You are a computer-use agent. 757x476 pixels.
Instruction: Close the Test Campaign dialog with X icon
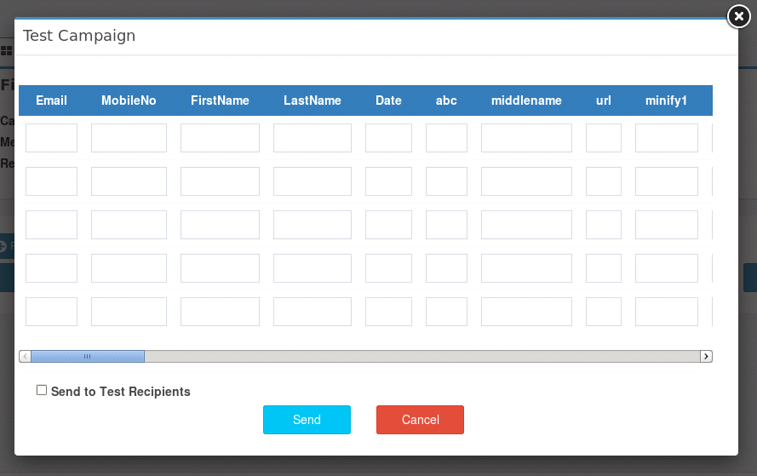point(738,16)
